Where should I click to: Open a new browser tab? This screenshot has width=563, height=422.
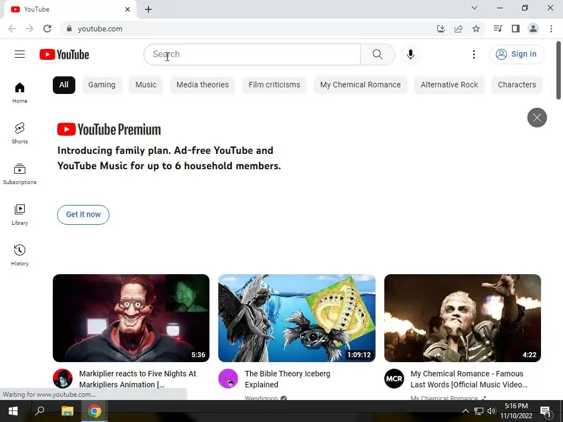click(148, 9)
